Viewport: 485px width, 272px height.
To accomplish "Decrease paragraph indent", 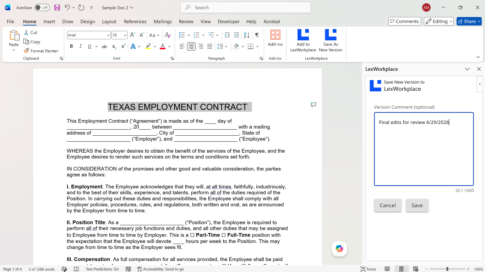I will click(x=227, y=35).
